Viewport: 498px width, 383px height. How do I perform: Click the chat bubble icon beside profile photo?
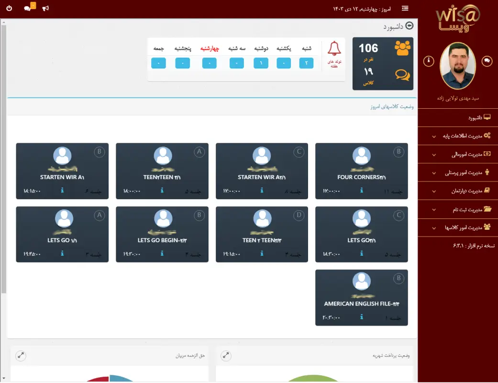(487, 61)
